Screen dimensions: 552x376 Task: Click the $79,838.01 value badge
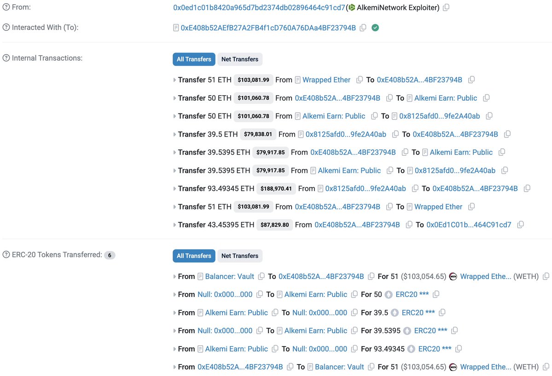pyautogui.click(x=258, y=134)
